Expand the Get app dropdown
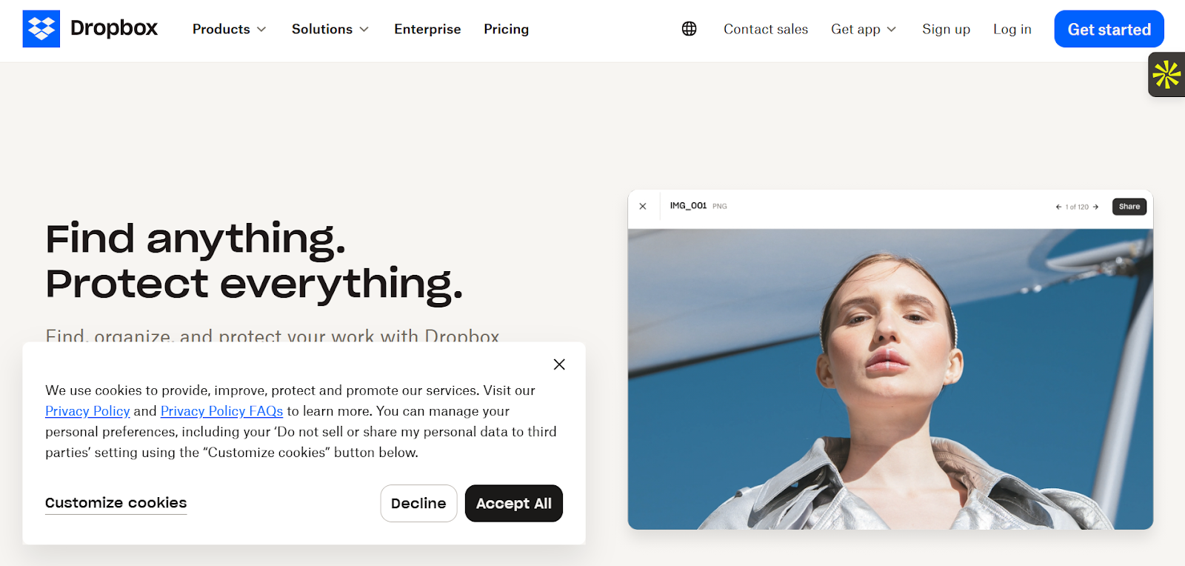Image resolution: width=1185 pixels, height=566 pixels. pyautogui.click(x=864, y=29)
